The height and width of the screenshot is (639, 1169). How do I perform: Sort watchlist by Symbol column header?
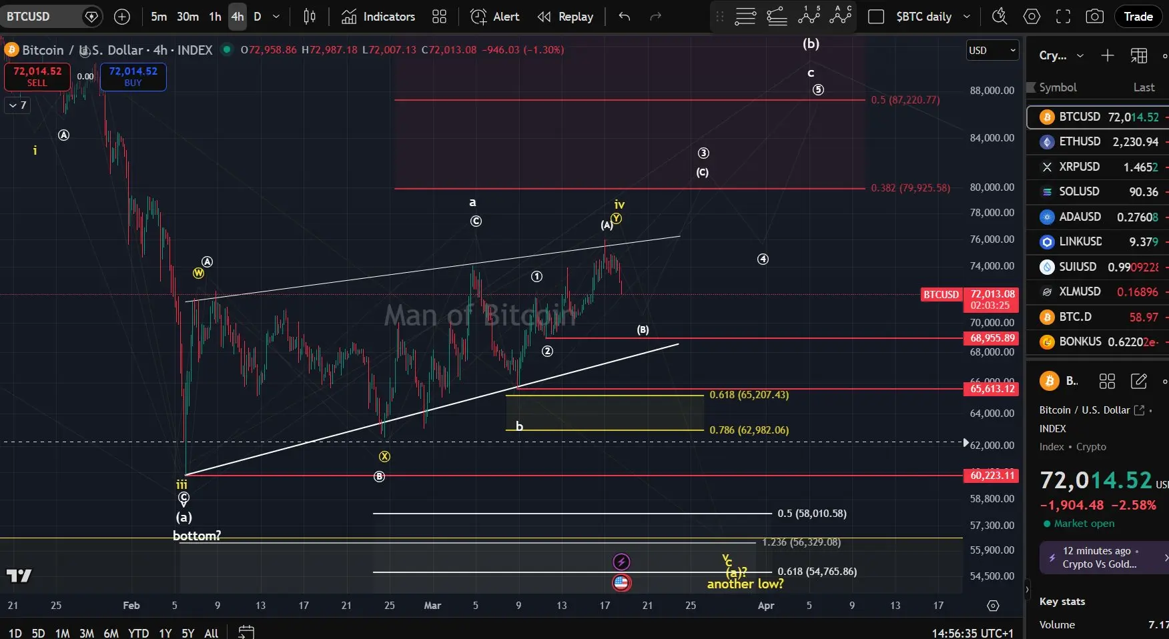pos(1058,87)
